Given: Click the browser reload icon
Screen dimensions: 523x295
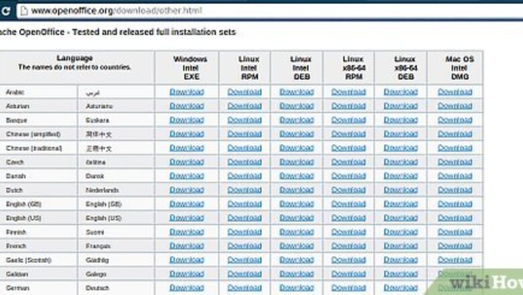Looking at the screenshot, I should (5, 11).
